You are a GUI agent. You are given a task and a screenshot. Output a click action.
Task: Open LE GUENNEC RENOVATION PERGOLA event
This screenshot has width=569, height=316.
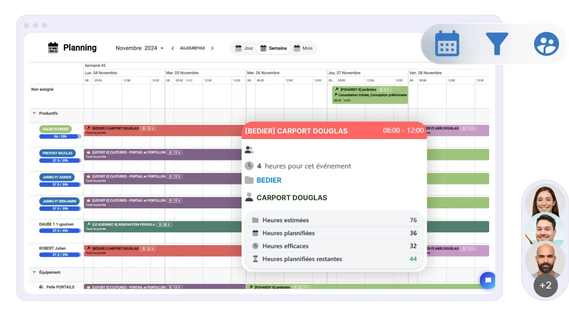[163, 226]
